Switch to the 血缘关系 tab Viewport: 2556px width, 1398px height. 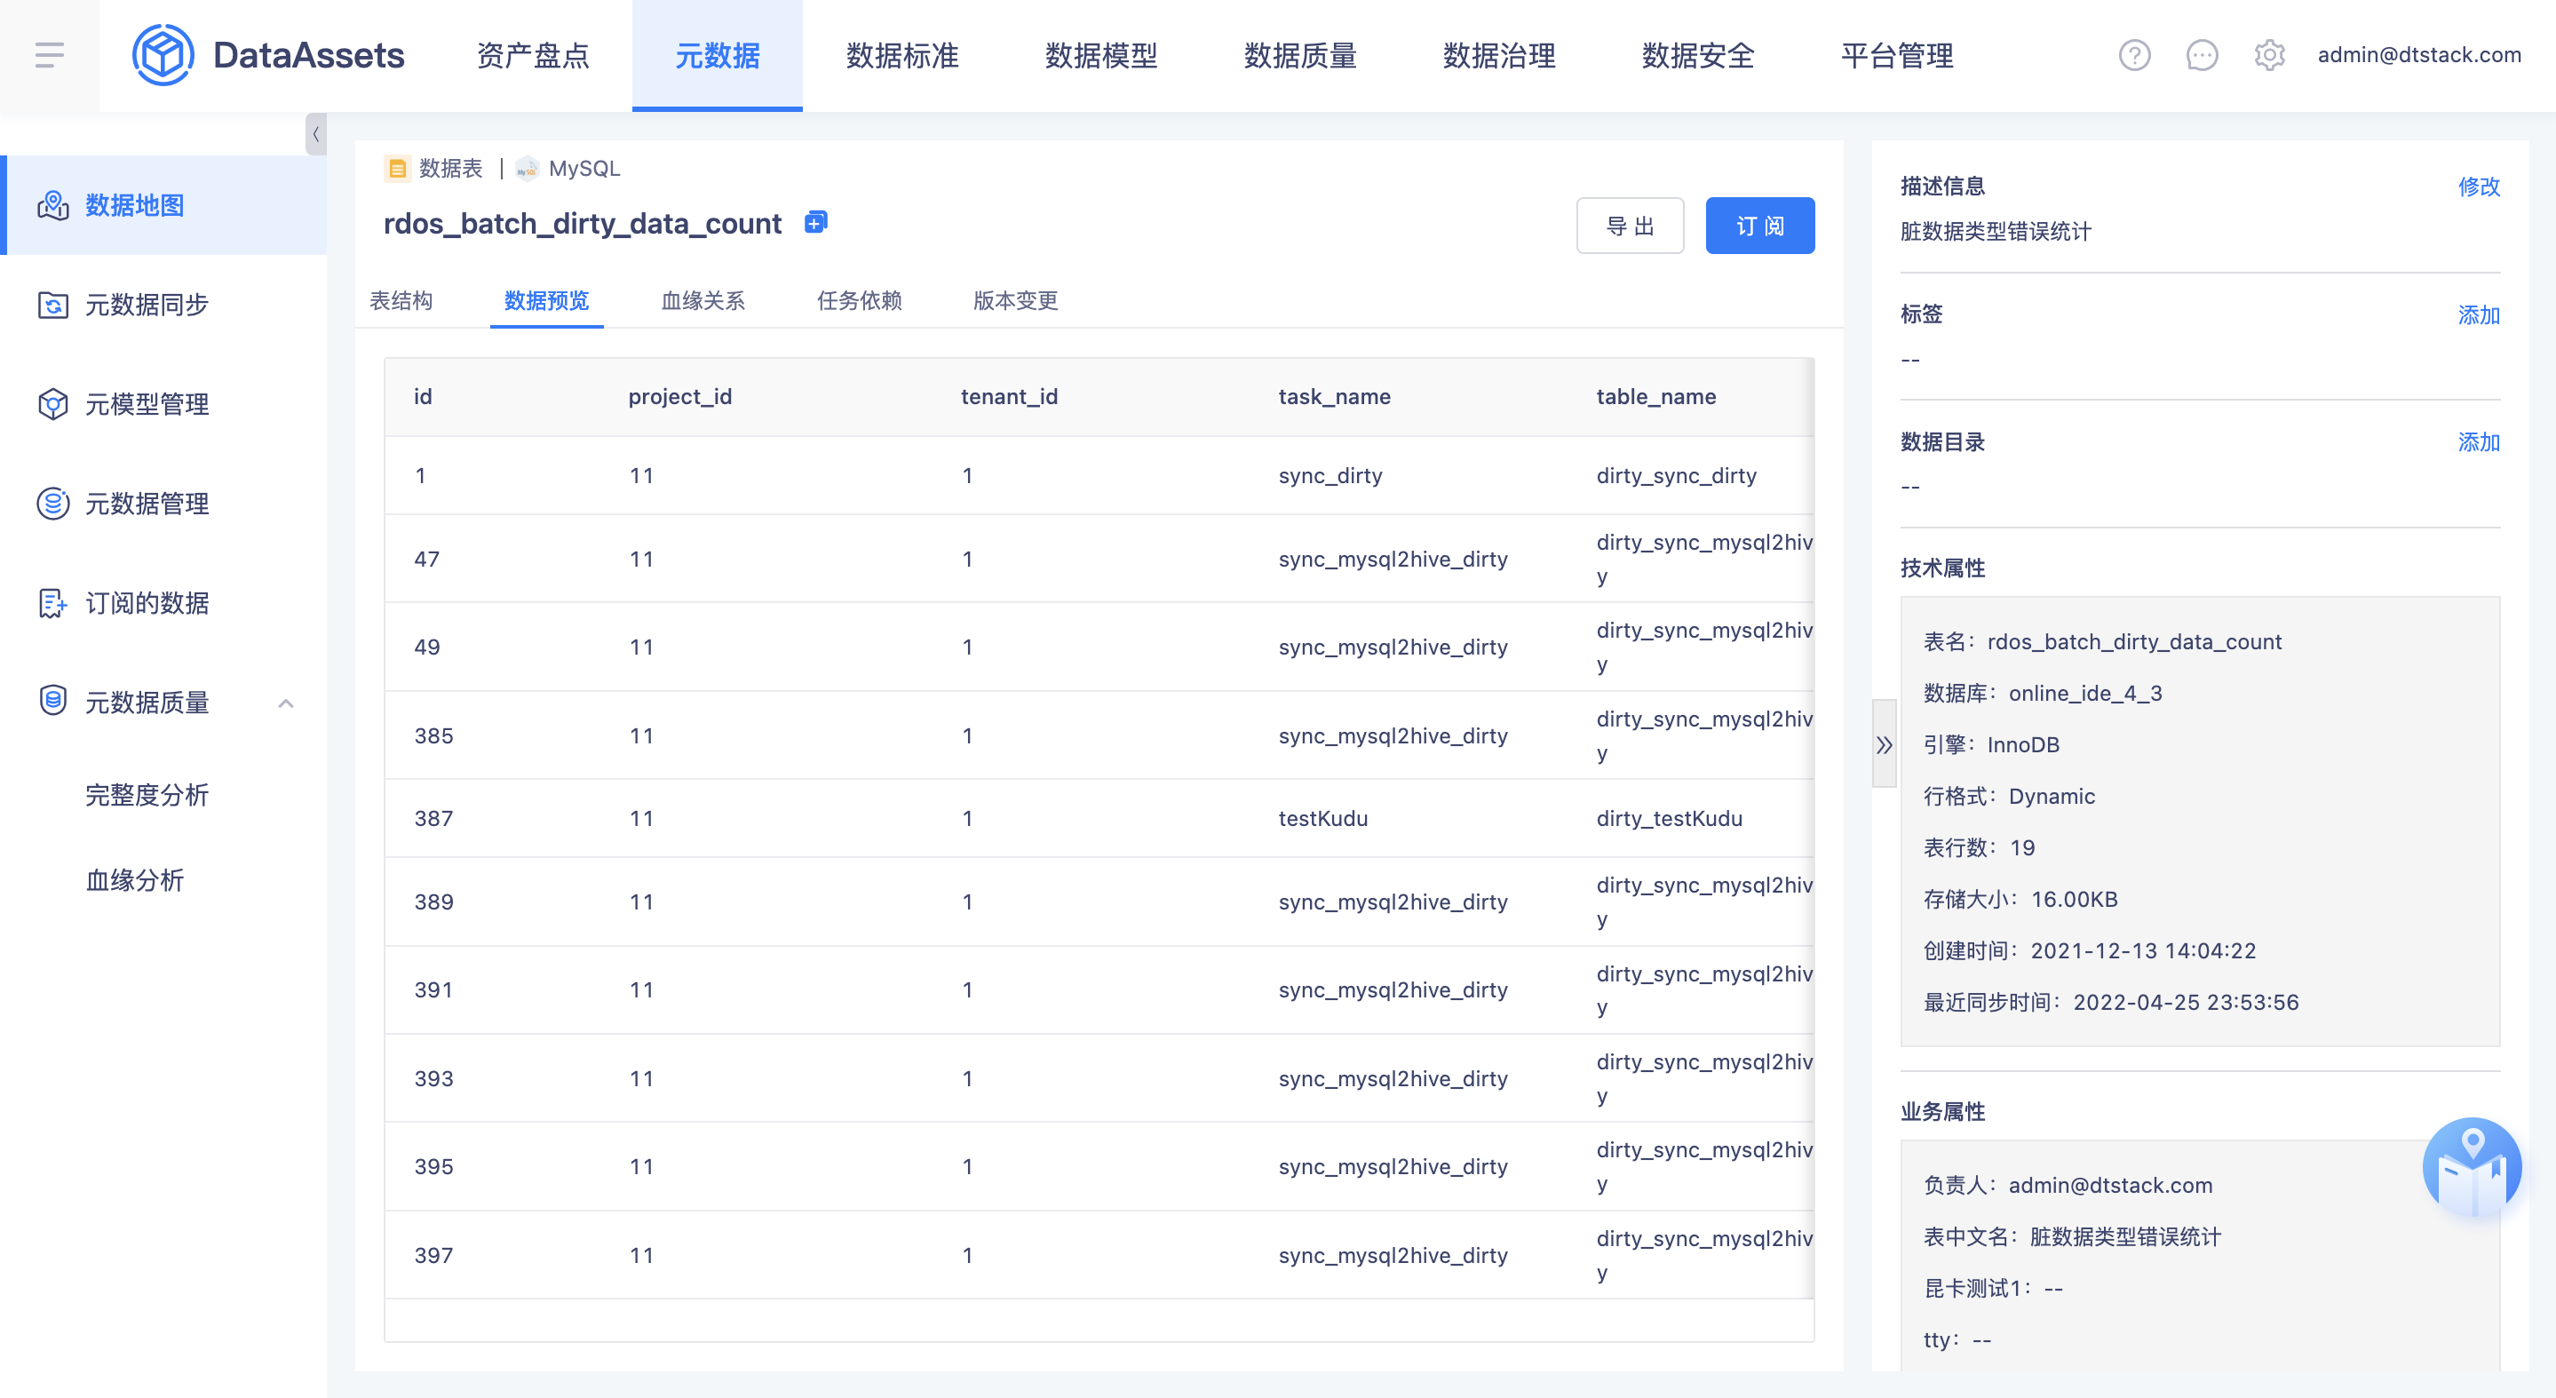(x=703, y=300)
